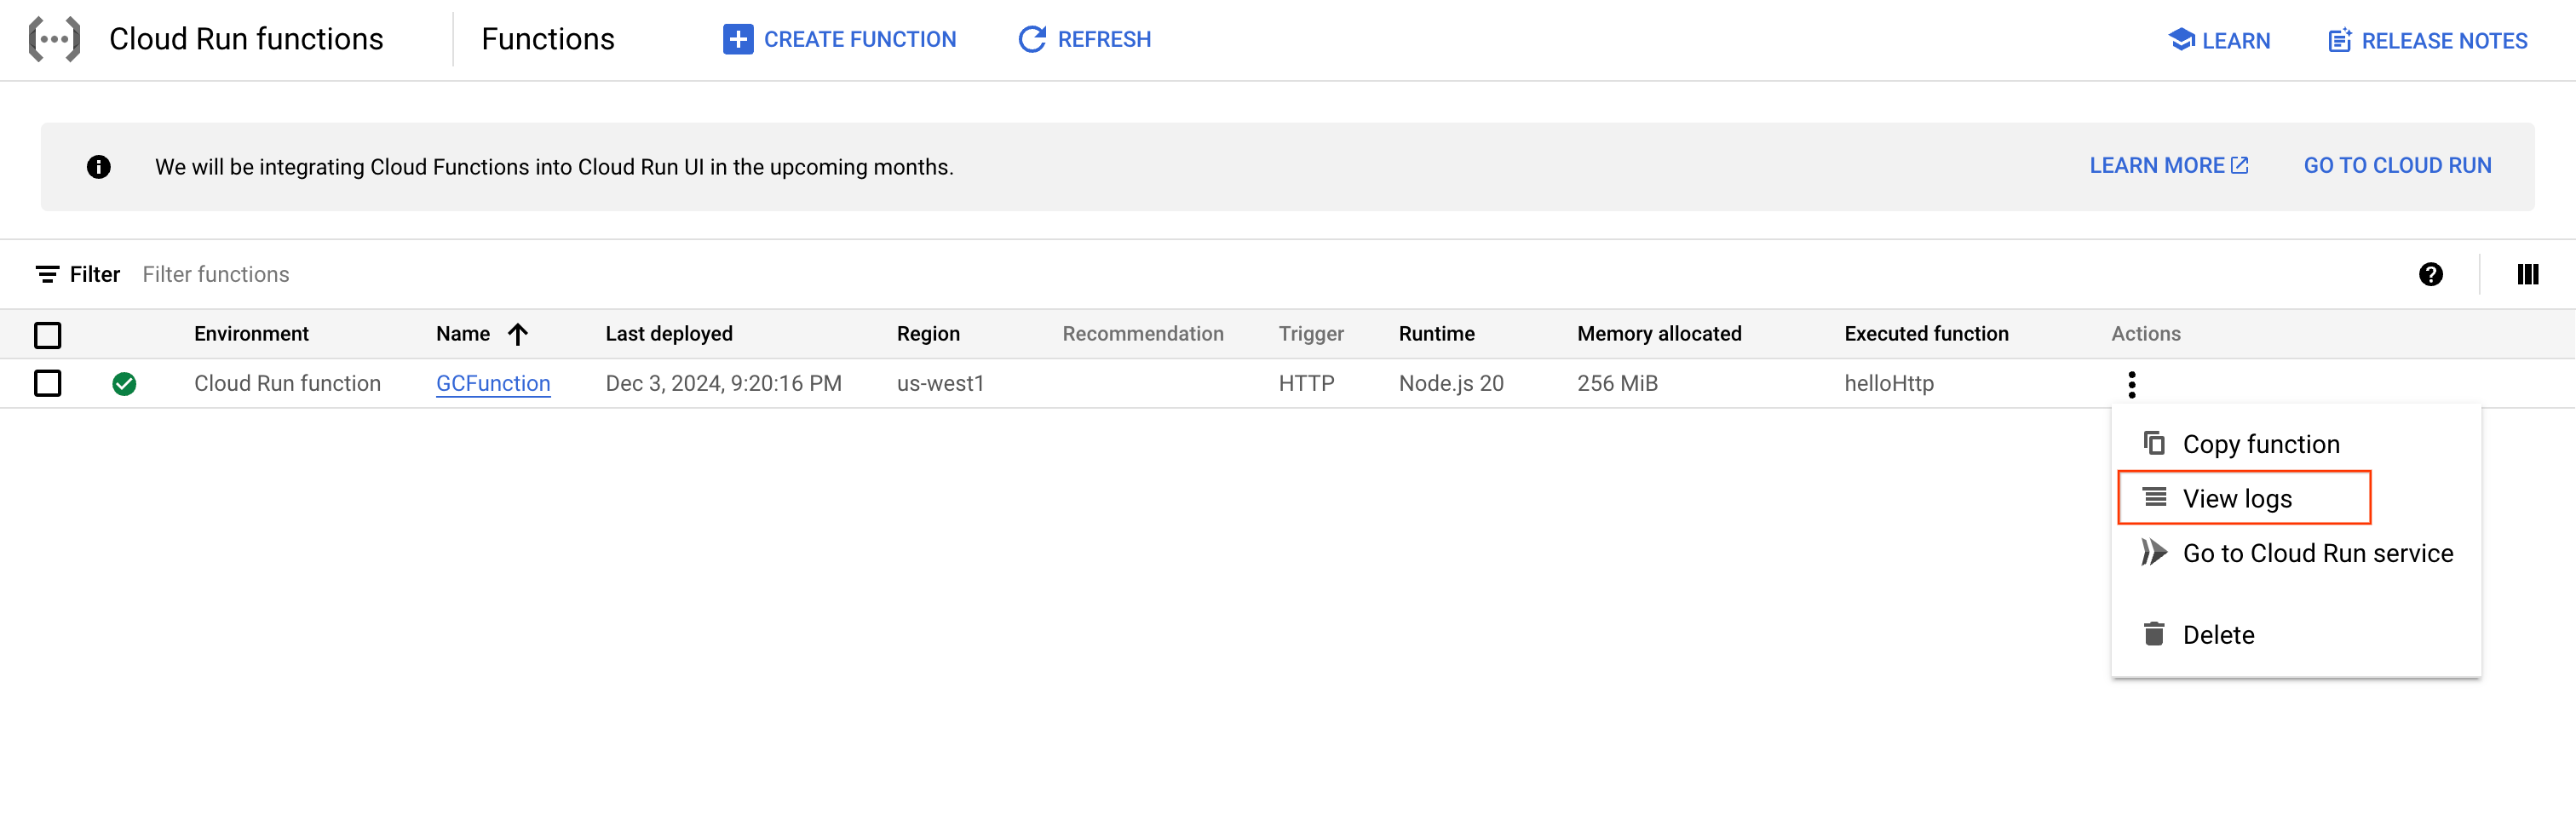Click the REFRESH button label
The image size is (2576, 826).
click(x=1104, y=40)
